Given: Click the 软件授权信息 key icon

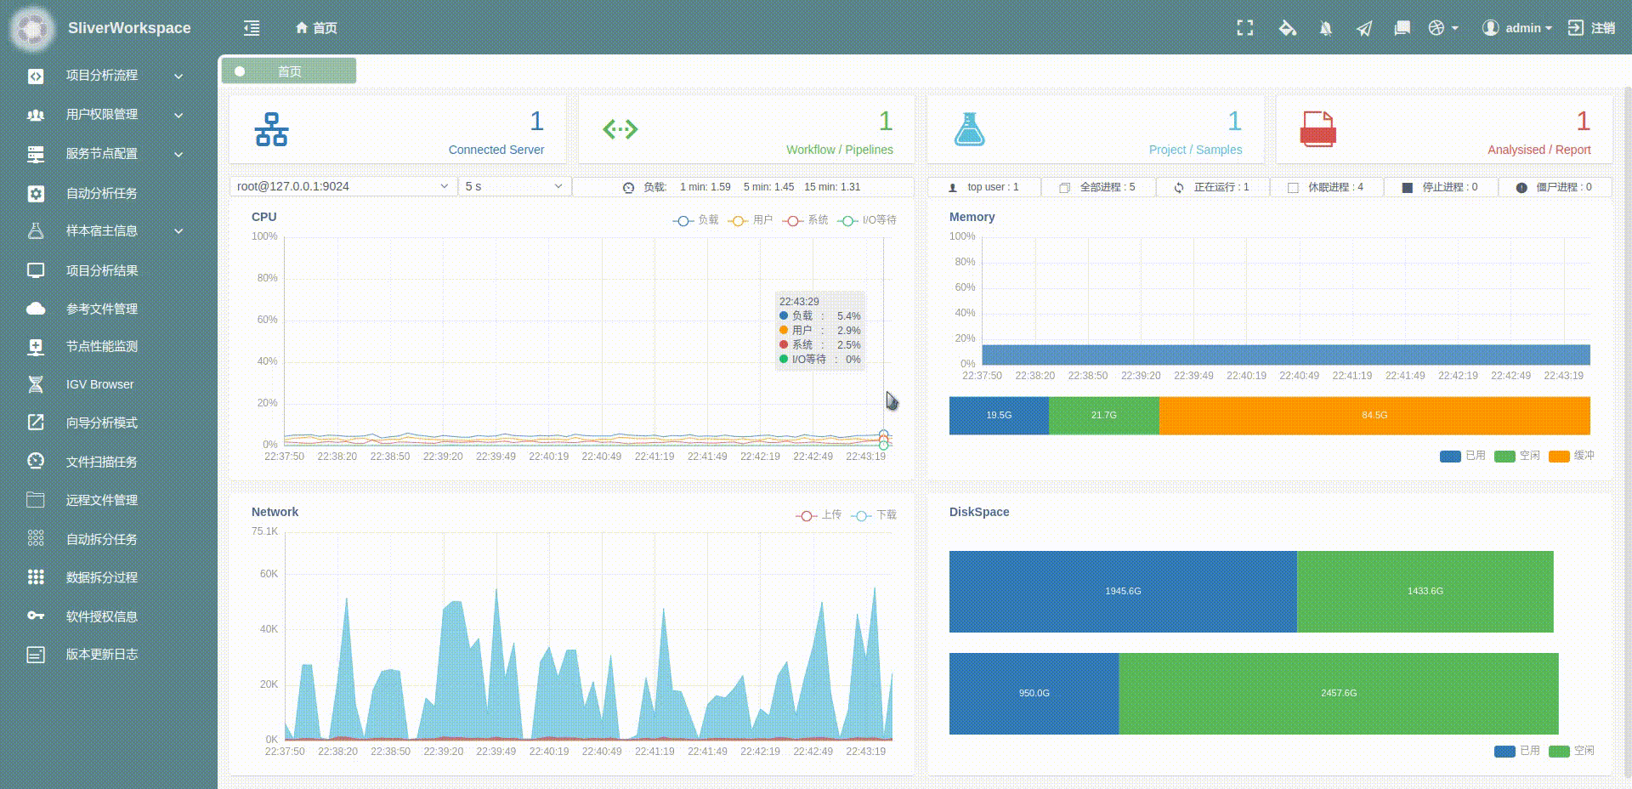Looking at the screenshot, I should tap(36, 616).
